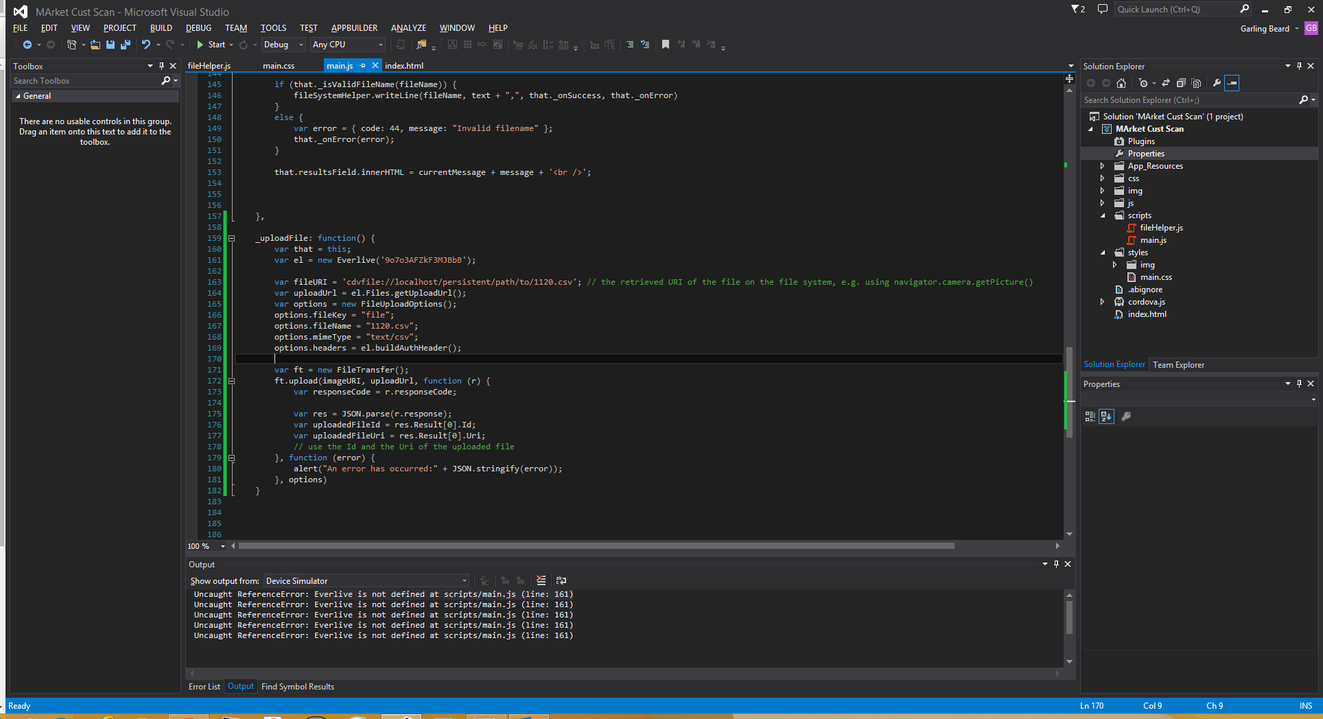Click Save All in the toolbar
The width and height of the screenshot is (1323, 719).
point(126,45)
